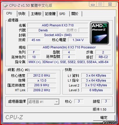
Task: Minimize the CPU-Z window
Action: point(93,4)
